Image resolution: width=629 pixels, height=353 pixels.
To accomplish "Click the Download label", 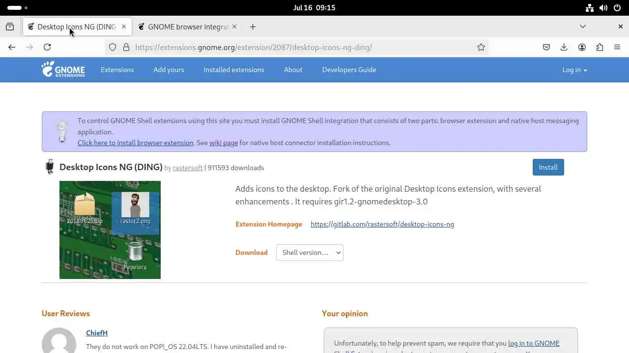I will tap(252, 252).
